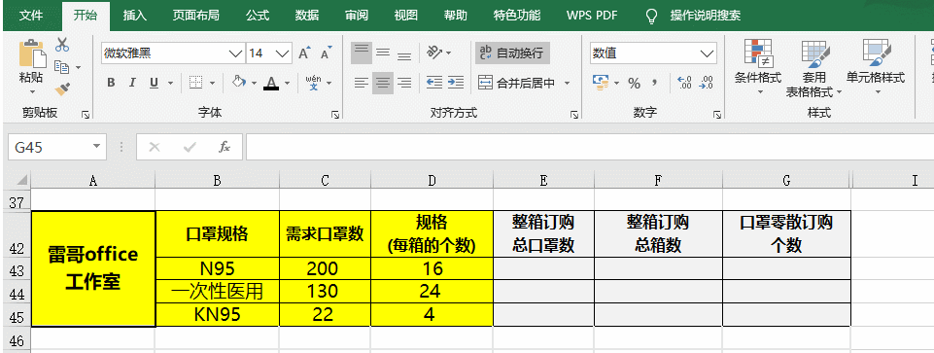The height and width of the screenshot is (353, 934).
Task: Increase font size with large A
Action: click(x=304, y=53)
